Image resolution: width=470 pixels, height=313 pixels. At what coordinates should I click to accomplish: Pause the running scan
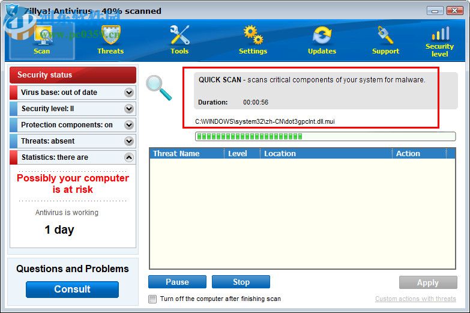pyautogui.click(x=177, y=282)
